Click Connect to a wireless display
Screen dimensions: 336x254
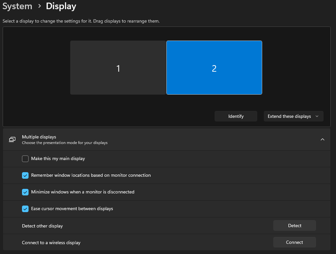click(x=294, y=242)
